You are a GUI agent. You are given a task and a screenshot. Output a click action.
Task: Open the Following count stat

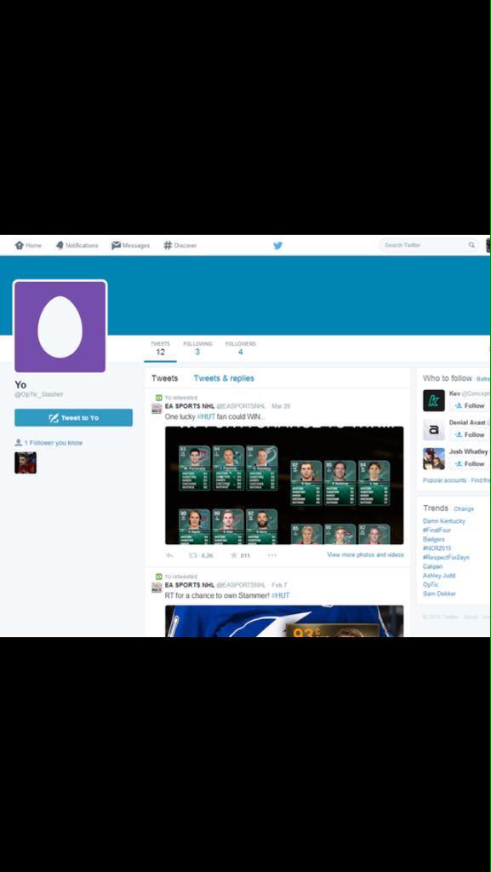pos(197,348)
